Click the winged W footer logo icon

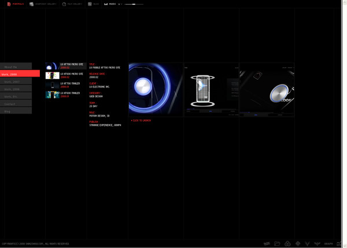tap(317, 243)
